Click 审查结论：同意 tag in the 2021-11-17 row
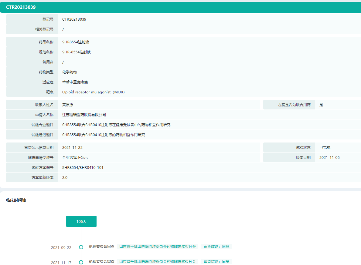Screen dimensions: 361x265 pos(216,261)
